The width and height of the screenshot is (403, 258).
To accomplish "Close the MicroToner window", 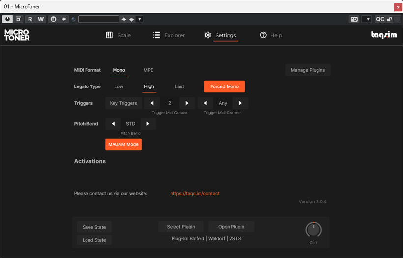I will [x=398, y=7].
